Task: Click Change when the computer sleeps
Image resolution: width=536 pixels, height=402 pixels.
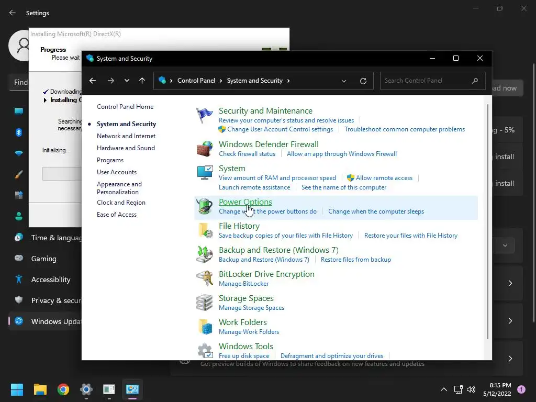Action: pos(376,211)
